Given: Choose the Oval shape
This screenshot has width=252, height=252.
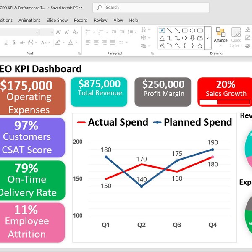Looking at the screenshot, I should [192, 30].
